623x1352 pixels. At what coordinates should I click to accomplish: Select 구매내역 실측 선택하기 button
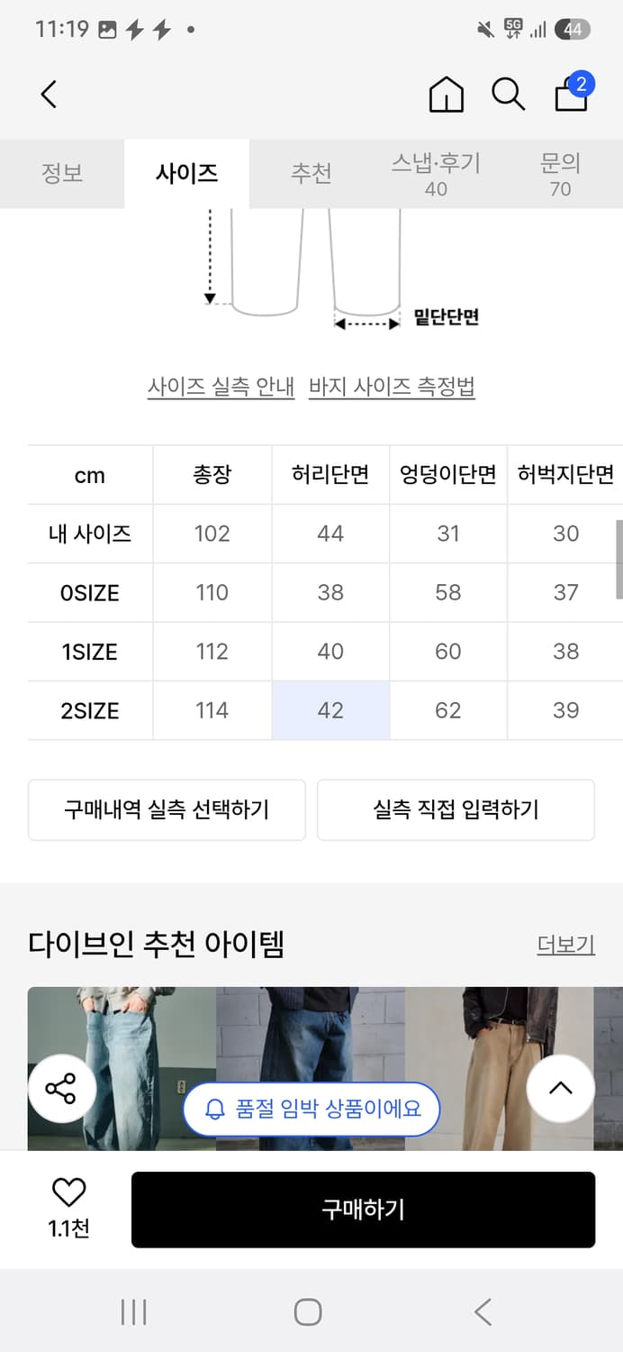[167, 809]
